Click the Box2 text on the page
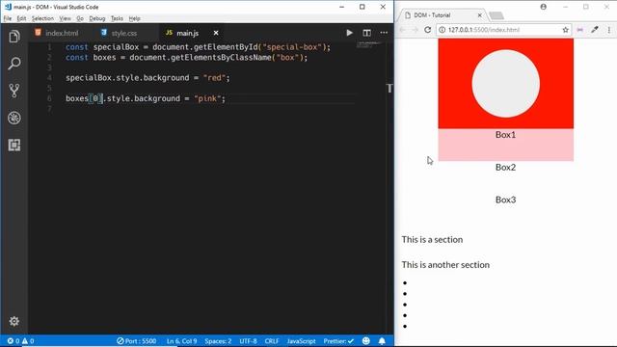Screen dimensions: 617x347 505,167
